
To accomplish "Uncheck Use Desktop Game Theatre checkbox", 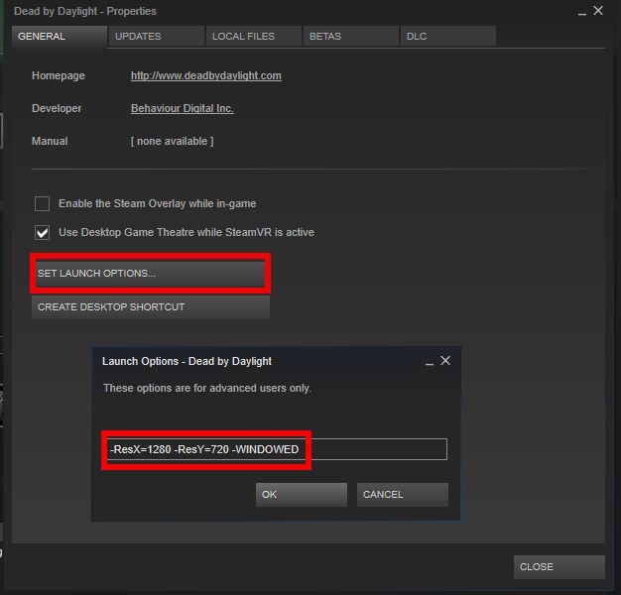I will click(42, 232).
